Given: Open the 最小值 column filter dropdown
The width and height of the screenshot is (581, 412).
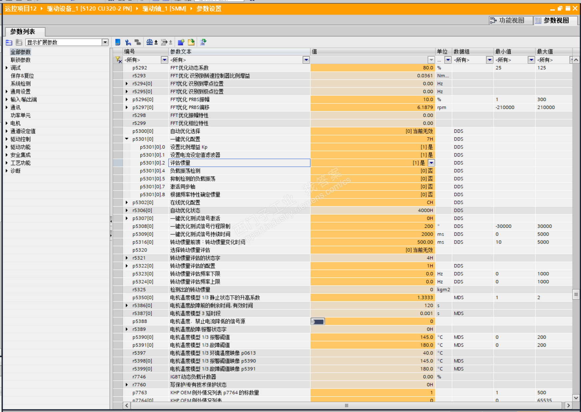Looking at the screenshot, I should (531, 60).
